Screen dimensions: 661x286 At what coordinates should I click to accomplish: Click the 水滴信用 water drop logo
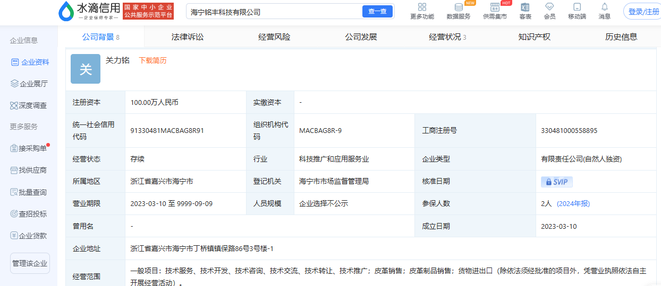(66, 11)
